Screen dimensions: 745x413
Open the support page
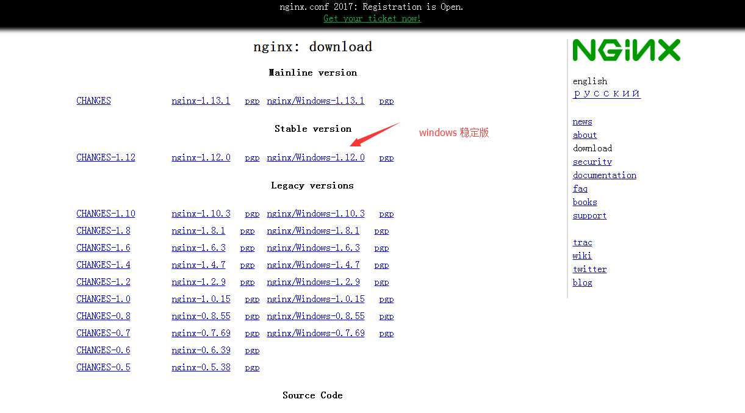point(589,215)
